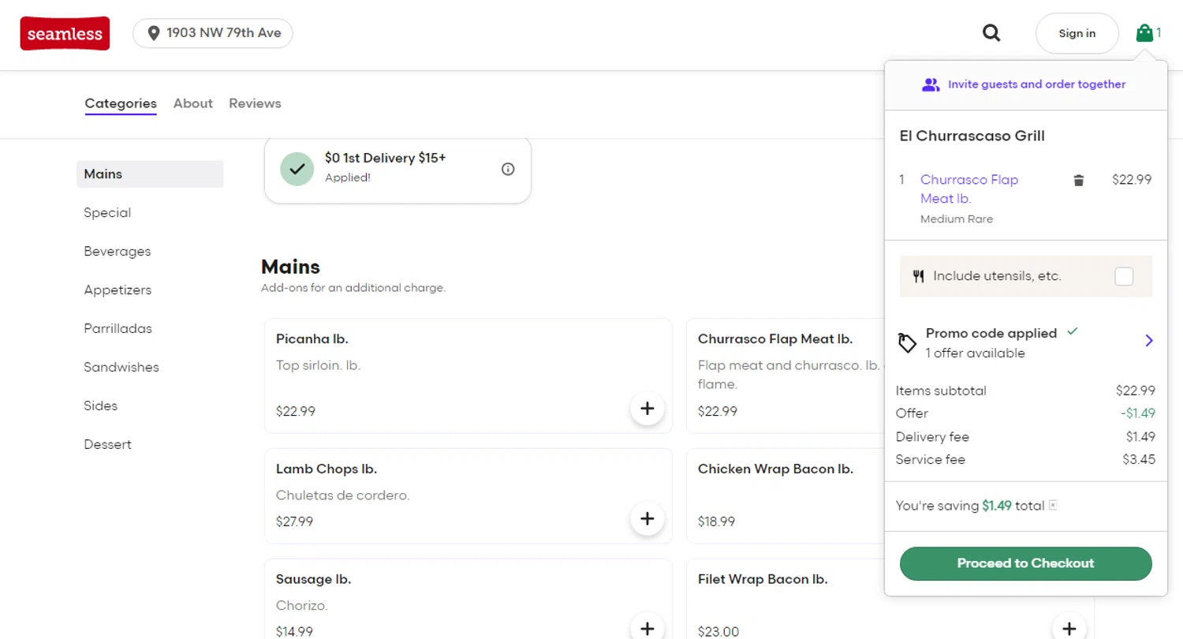1183x639 pixels.
Task: Switch to the Categories tab
Action: click(121, 104)
